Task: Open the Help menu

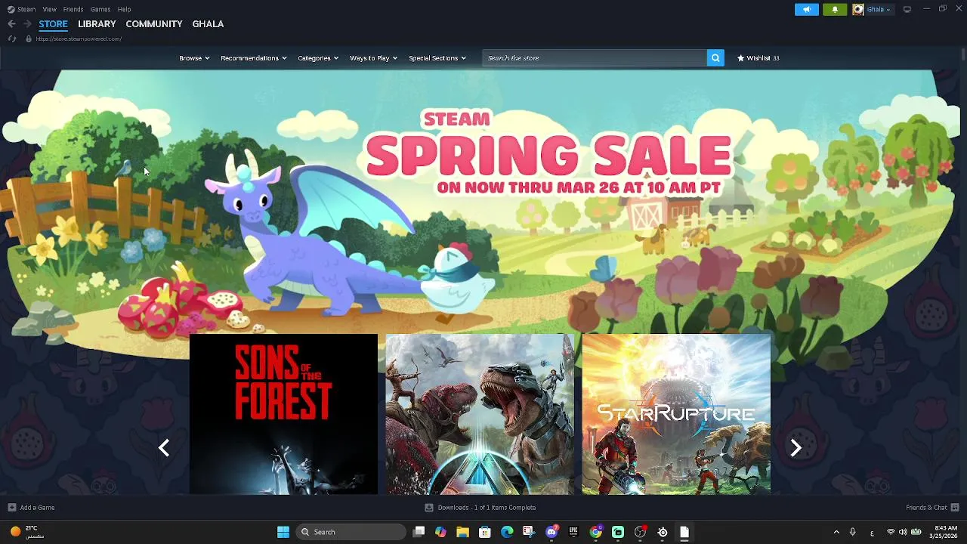Action: pyautogui.click(x=125, y=9)
